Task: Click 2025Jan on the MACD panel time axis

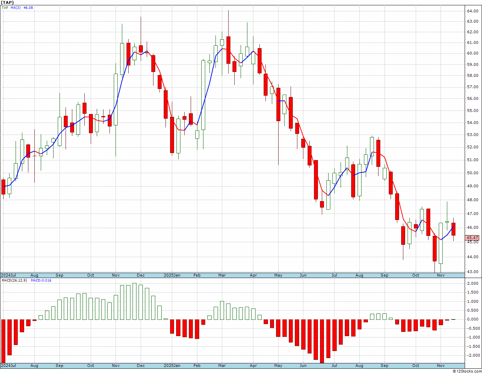Action: click(172, 365)
